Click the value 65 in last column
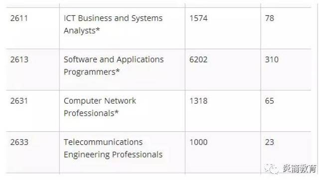This screenshot has height=180, width=319. pyautogui.click(x=269, y=101)
